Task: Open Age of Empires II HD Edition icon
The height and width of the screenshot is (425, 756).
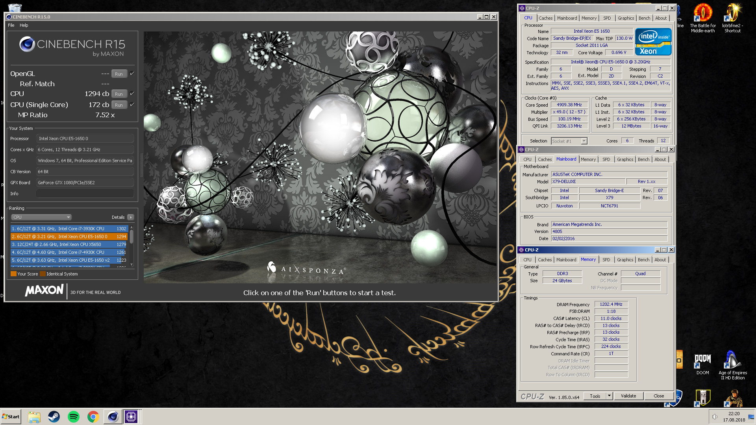Action: [x=732, y=365]
